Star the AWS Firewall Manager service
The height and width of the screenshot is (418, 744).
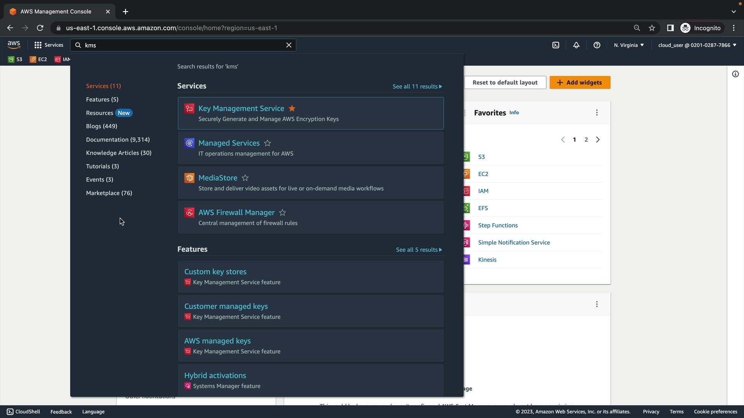(282, 212)
